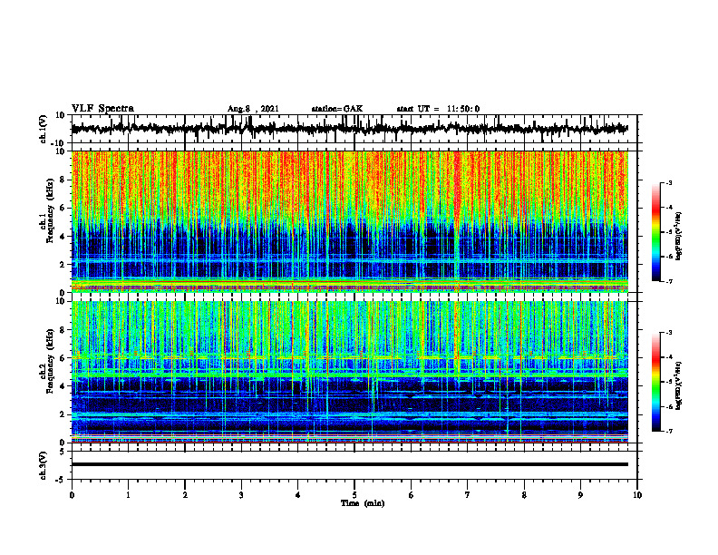The height and width of the screenshot is (555, 718).
Task: Click the "start UT = 11:50:0" header text
Action: (438, 109)
